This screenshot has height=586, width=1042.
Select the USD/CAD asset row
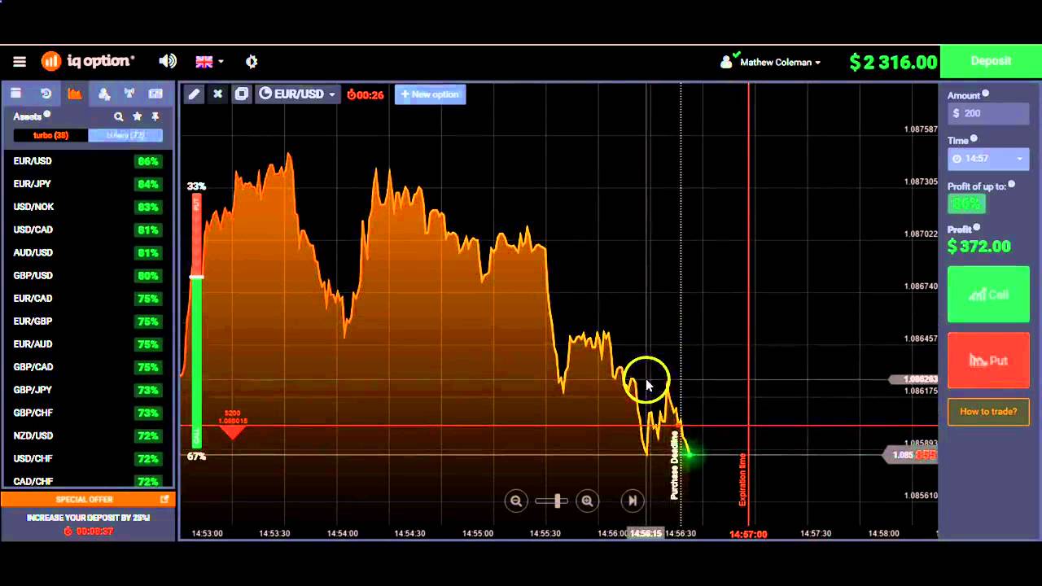[86, 230]
